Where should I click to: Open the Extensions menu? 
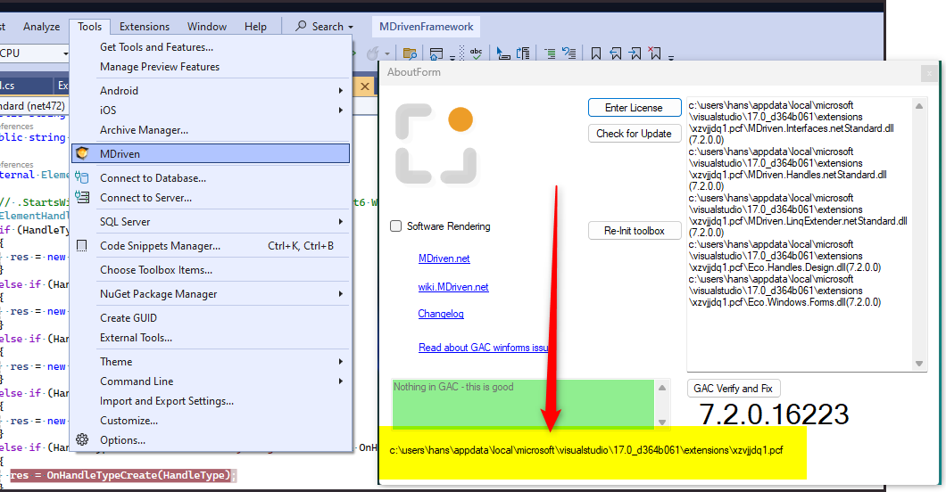(144, 27)
